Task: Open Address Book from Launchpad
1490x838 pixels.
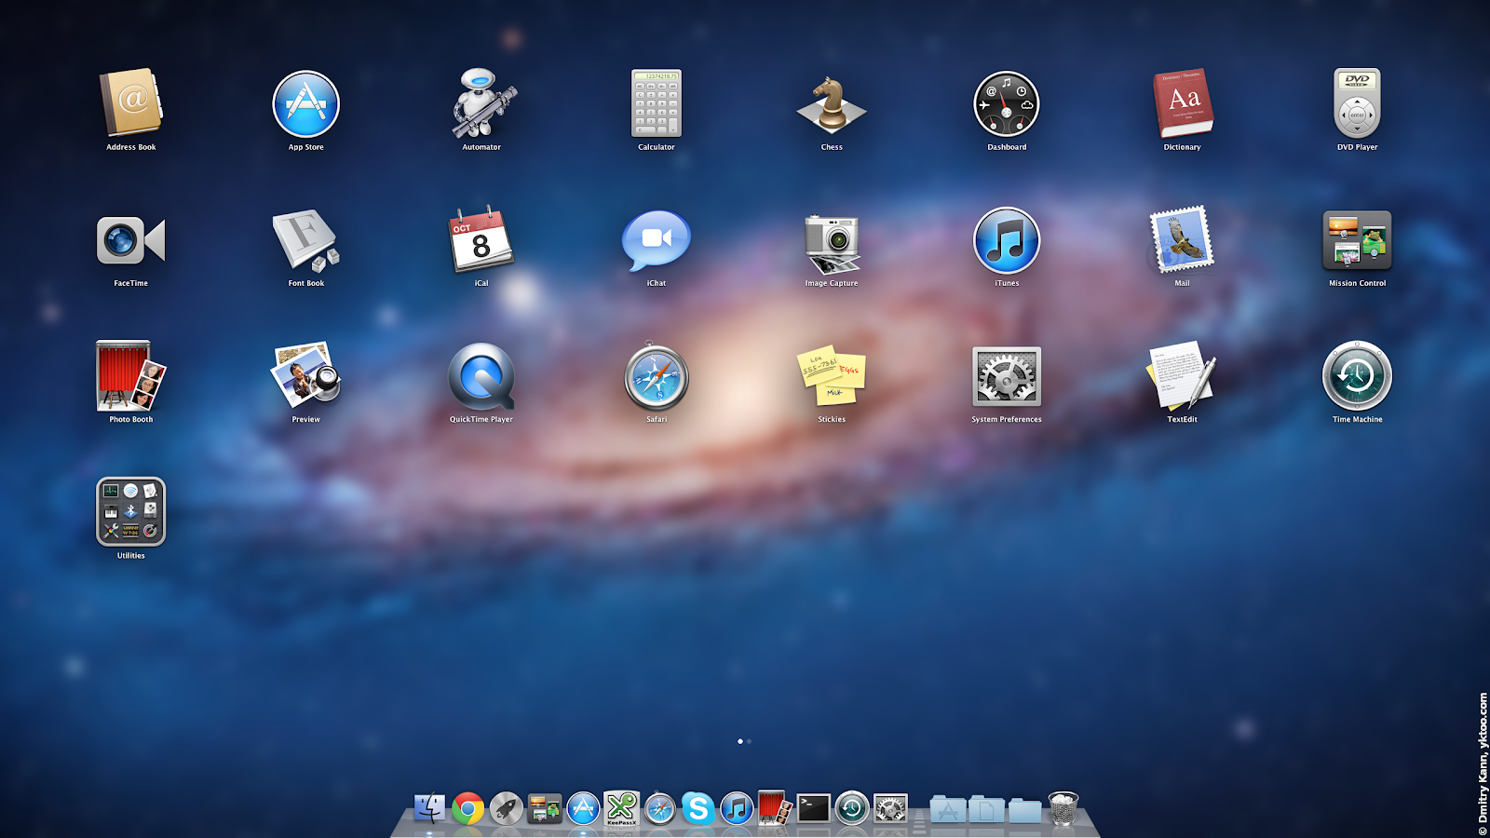Action: [130, 102]
